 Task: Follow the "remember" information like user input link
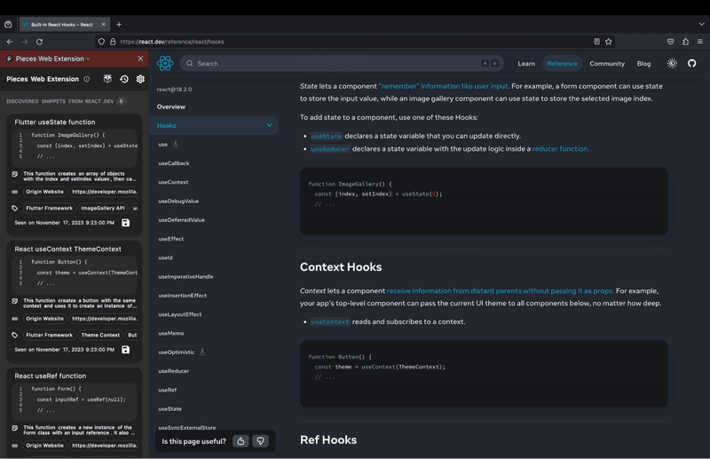[x=444, y=86]
